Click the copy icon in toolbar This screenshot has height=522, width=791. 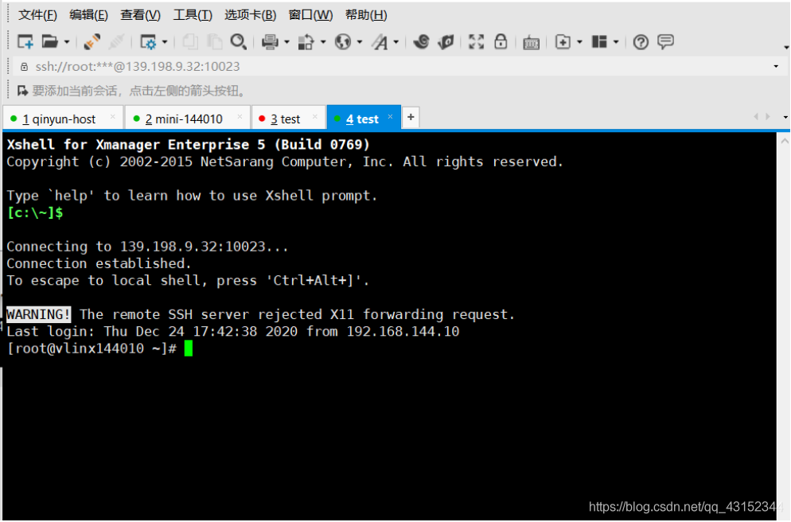coord(190,41)
